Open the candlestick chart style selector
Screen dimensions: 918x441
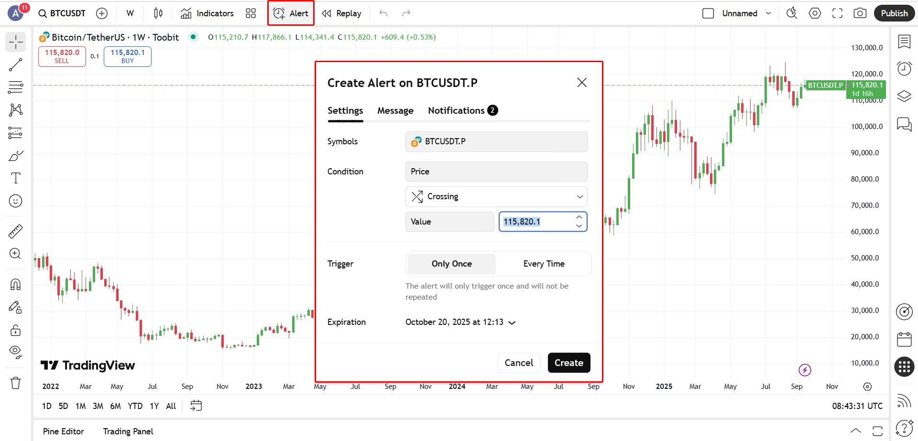pos(158,13)
